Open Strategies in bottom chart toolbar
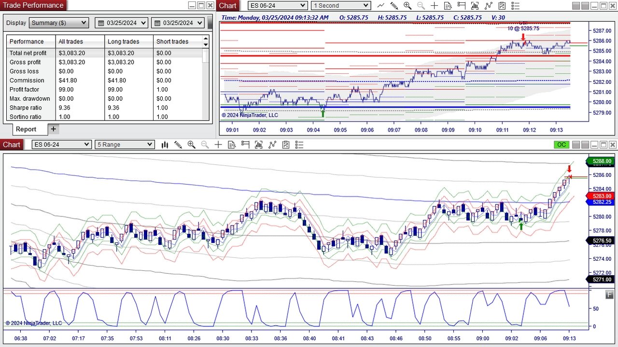This screenshot has height=347, width=618. [286, 145]
